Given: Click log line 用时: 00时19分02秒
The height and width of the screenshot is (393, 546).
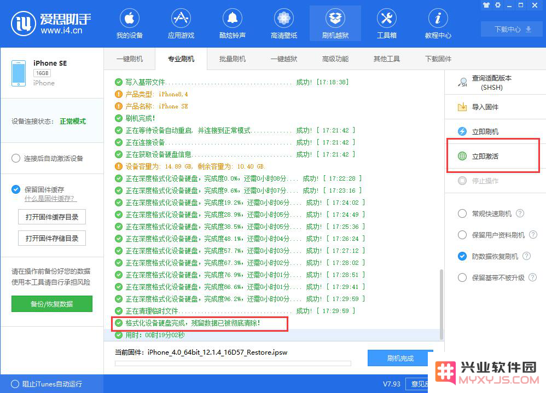Looking at the screenshot, I should [x=150, y=335].
